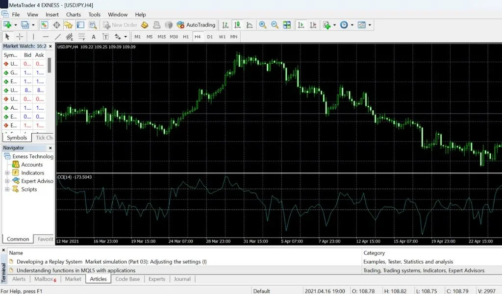502x294 pixels.
Task: Open the arrows tool dropdown
Action: [125, 37]
